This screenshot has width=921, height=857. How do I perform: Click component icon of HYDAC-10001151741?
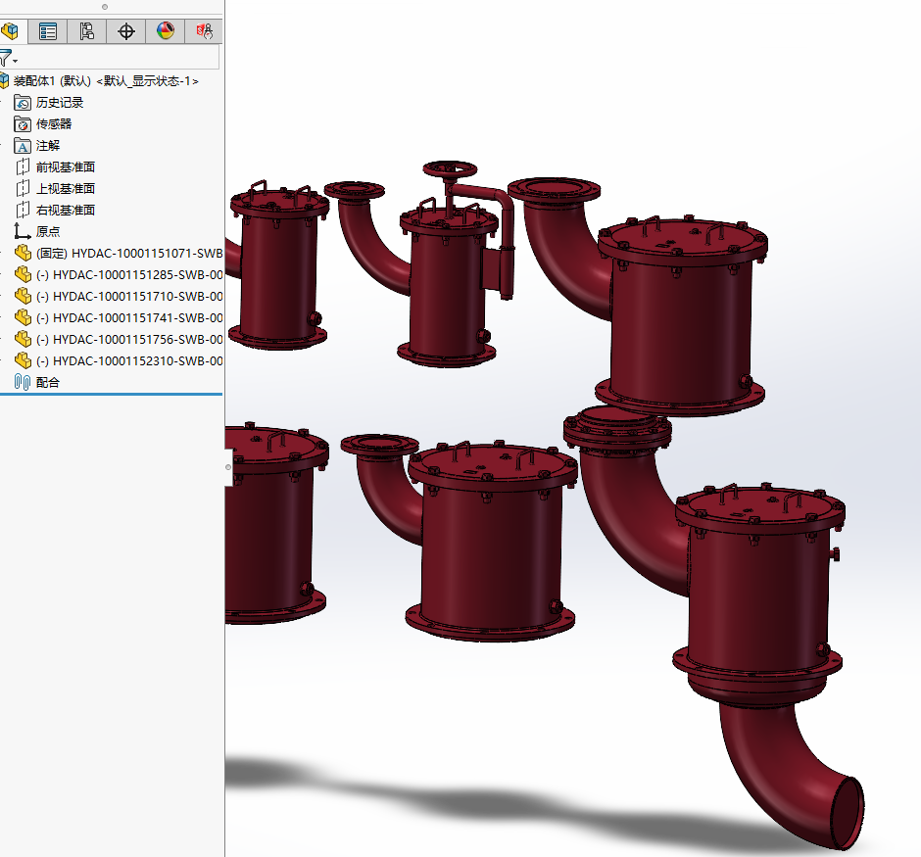pyautogui.click(x=23, y=317)
